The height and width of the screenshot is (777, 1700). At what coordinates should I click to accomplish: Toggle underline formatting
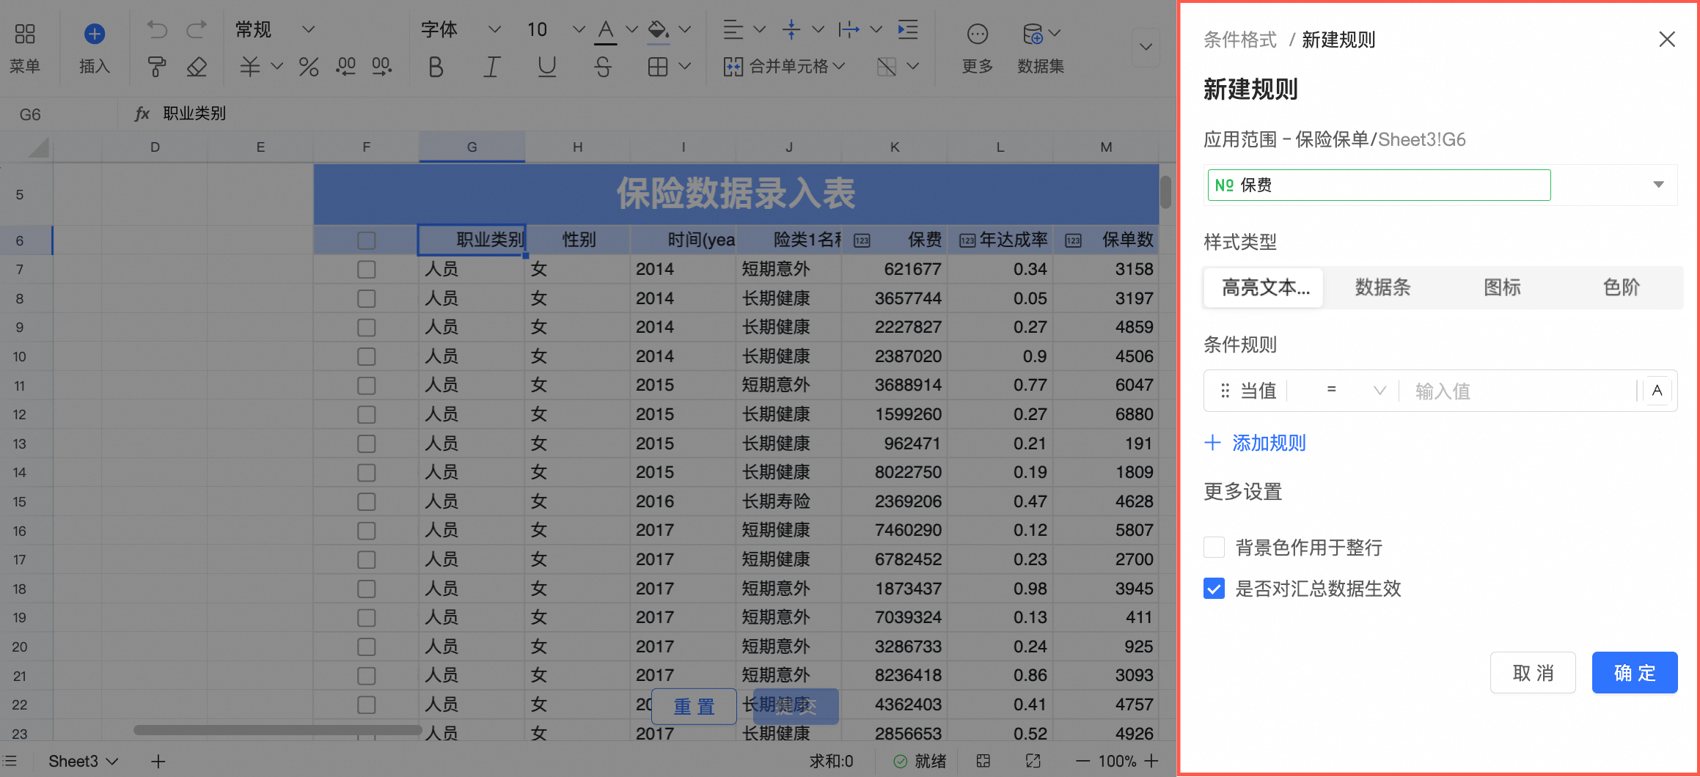coord(546,67)
